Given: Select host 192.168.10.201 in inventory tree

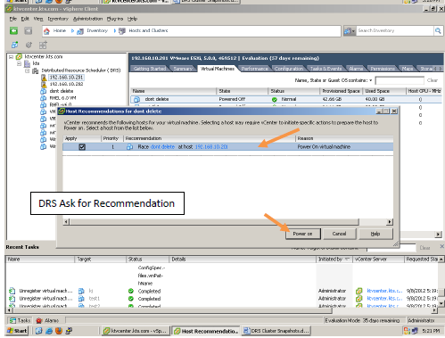Looking at the screenshot, I should 66,78.
